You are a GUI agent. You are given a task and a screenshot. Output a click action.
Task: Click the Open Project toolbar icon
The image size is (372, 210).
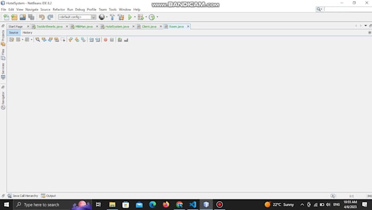(x=23, y=17)
